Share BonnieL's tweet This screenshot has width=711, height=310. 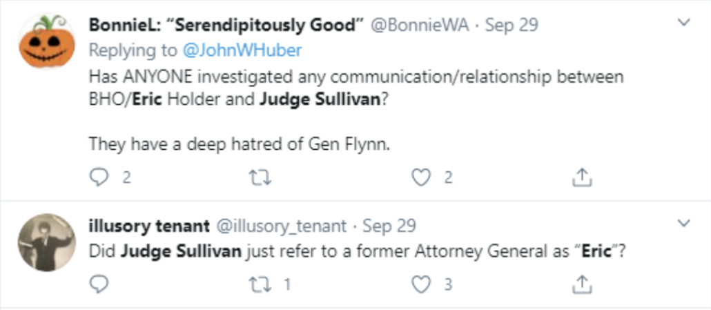[x=583, y=178]
